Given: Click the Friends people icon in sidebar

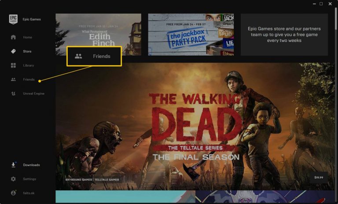Looking at the screenshot, I should tap(13, 79).
